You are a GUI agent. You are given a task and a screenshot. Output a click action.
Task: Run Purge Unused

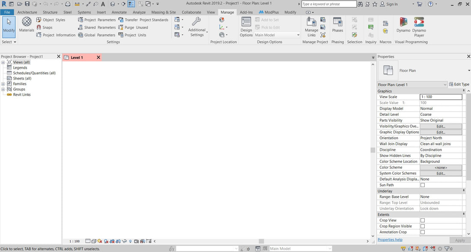pos(133,27)
